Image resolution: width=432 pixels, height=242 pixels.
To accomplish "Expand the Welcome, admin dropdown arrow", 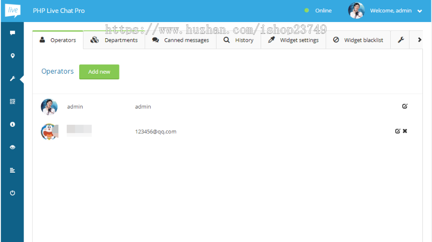I will (x=420, y=11).
